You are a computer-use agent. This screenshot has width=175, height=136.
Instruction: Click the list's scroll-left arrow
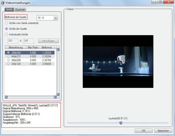6,97
